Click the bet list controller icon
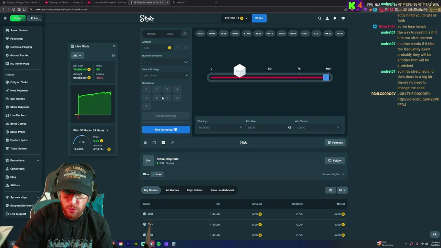Screen dimensions: 441x248 click(x=330, y=190)
